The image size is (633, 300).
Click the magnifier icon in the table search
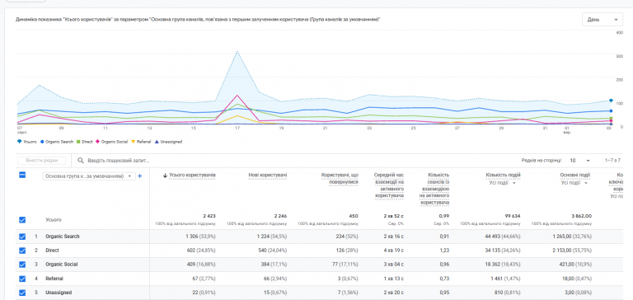coord(80,160)
